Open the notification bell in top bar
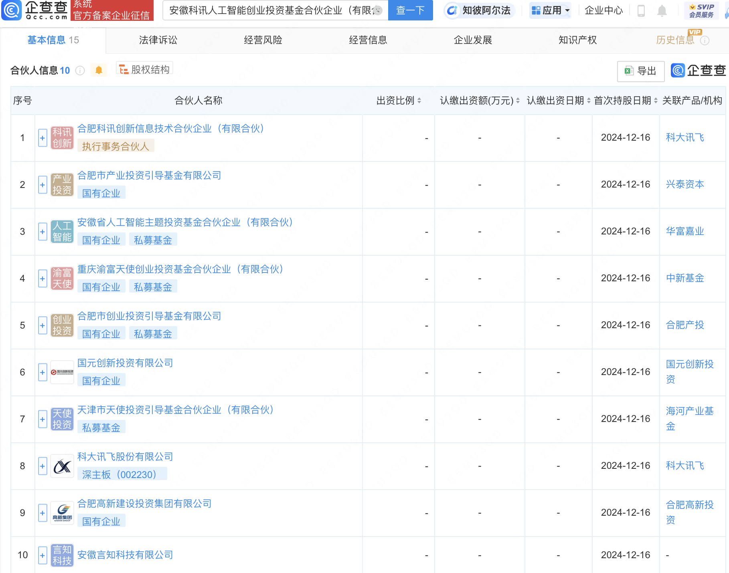Image resolution: width=729 pixels, height=573 pixels. 662,11
